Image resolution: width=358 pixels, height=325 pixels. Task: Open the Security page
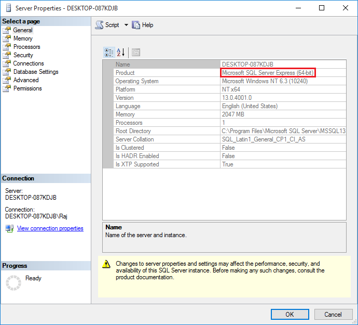click(x=23, y=55)
